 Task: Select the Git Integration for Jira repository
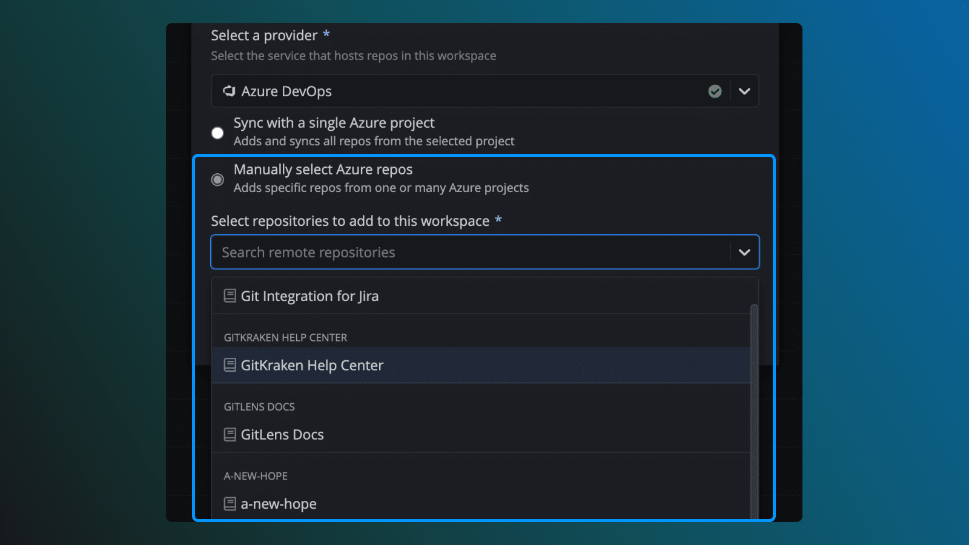click(310, 296)
